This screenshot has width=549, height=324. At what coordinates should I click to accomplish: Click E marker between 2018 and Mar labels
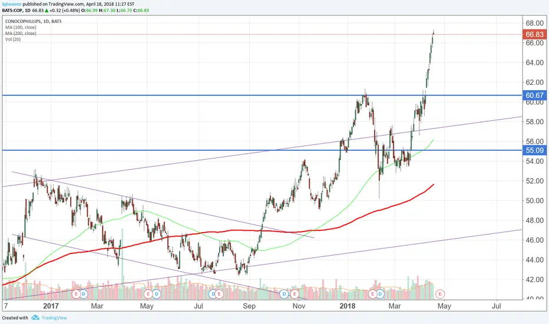coord(372,294)
